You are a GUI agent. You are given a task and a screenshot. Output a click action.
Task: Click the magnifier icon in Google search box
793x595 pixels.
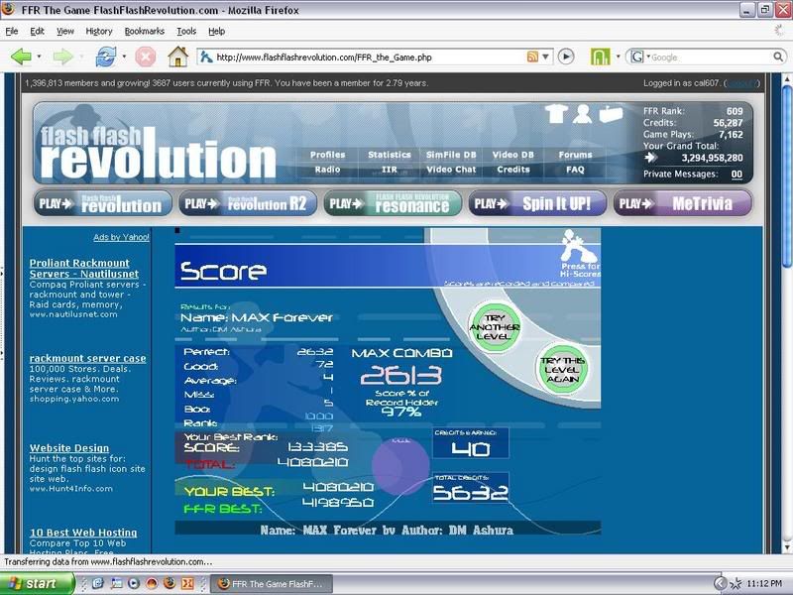778,57
